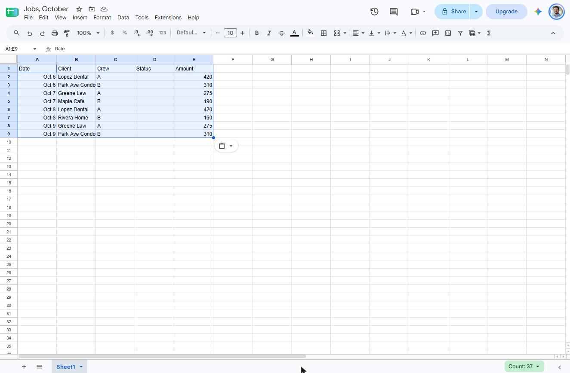Open the borders tool
Image resolution: width=570 pixels, height=373 pixels.
coord(324,33)
